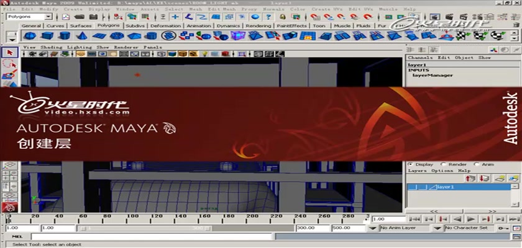
Task: Switch to select by hierarchy mode
Action: (x=118, y=17)
